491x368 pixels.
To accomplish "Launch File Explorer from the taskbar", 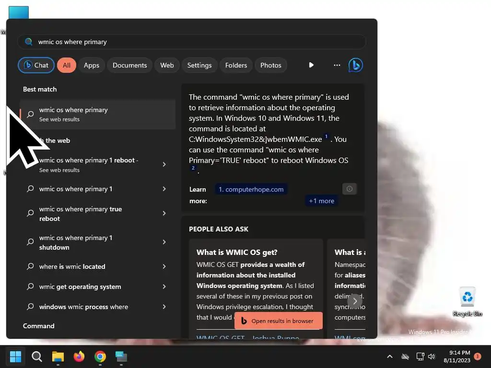I will (x=58, y=356).
